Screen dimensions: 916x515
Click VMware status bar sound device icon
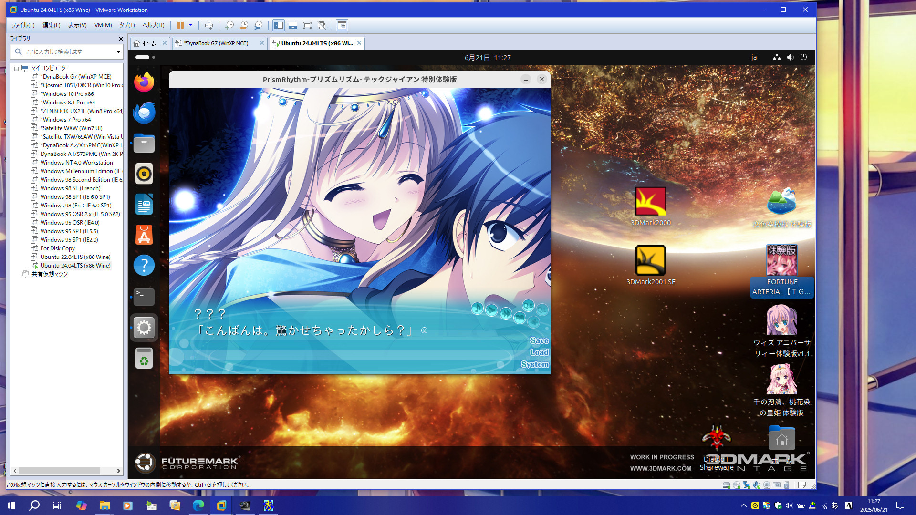coord(757,485)
